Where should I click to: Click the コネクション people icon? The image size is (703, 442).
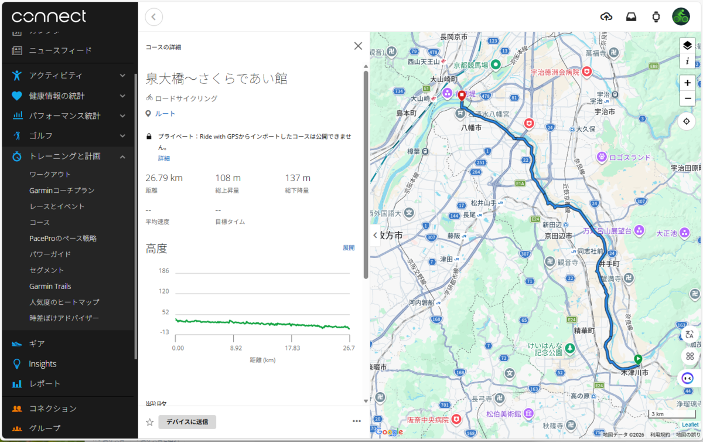click(17, 408)
